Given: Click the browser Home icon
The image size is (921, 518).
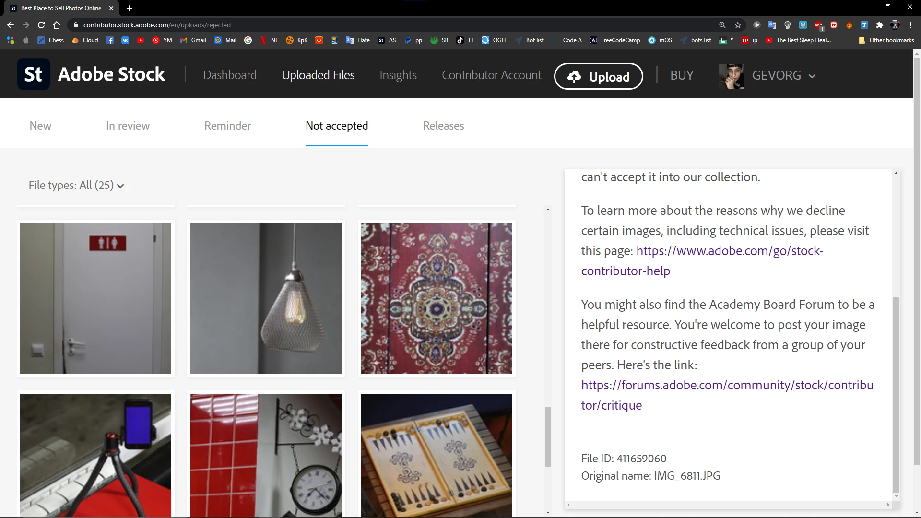Looking at the screenshot, I should click(x=57, y=25).
